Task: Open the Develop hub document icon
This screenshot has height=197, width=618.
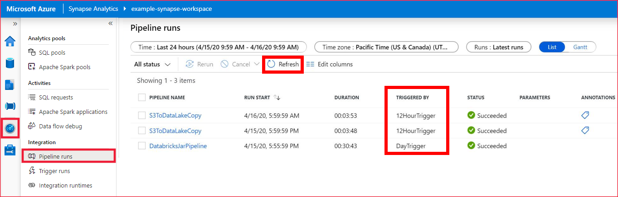Action: [x=10, y=84]
